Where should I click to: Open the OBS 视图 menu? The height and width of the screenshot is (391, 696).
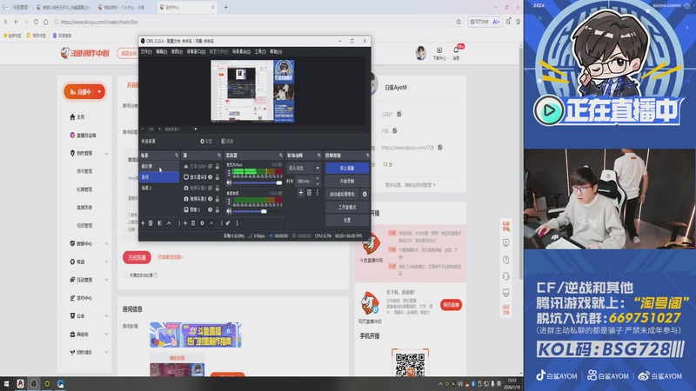[177, 51]
